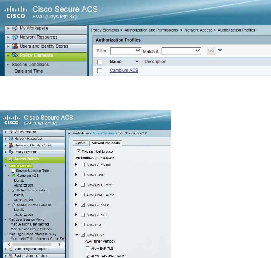The width and height of the screenshot is (271, 258).
Task: Collapse the Allow PEAP section arrow
Action: coord(77,235)
